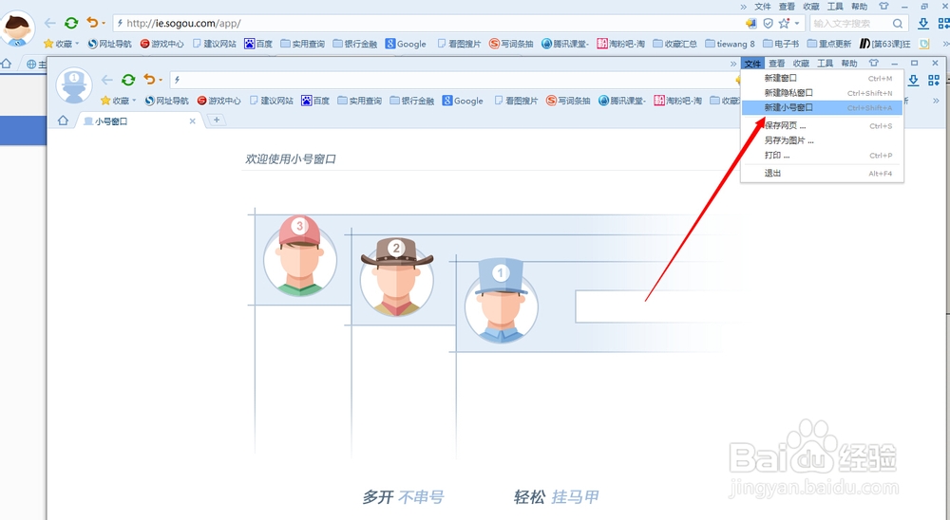
Task: Refresh the ie.sogou.com page in the back window
Action: click(x=71, y=23)
